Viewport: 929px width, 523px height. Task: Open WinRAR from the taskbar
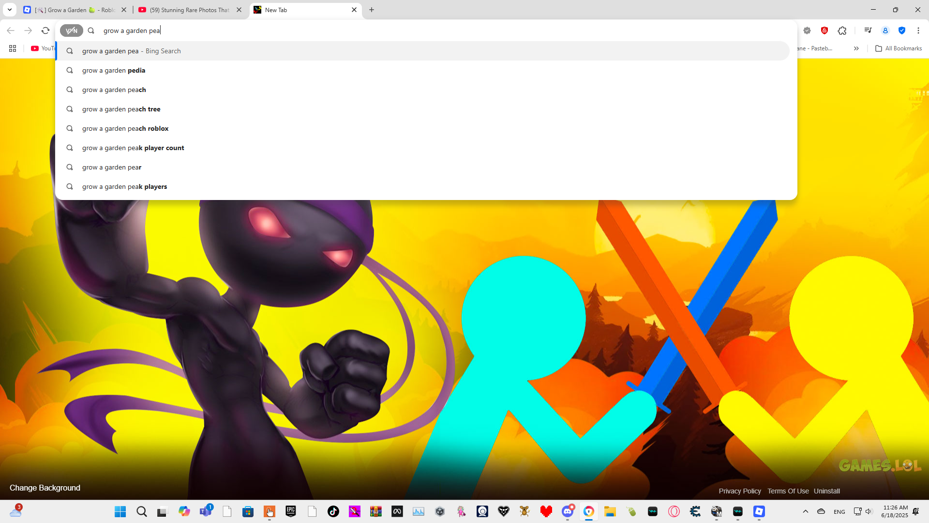[x=376, y=511]
